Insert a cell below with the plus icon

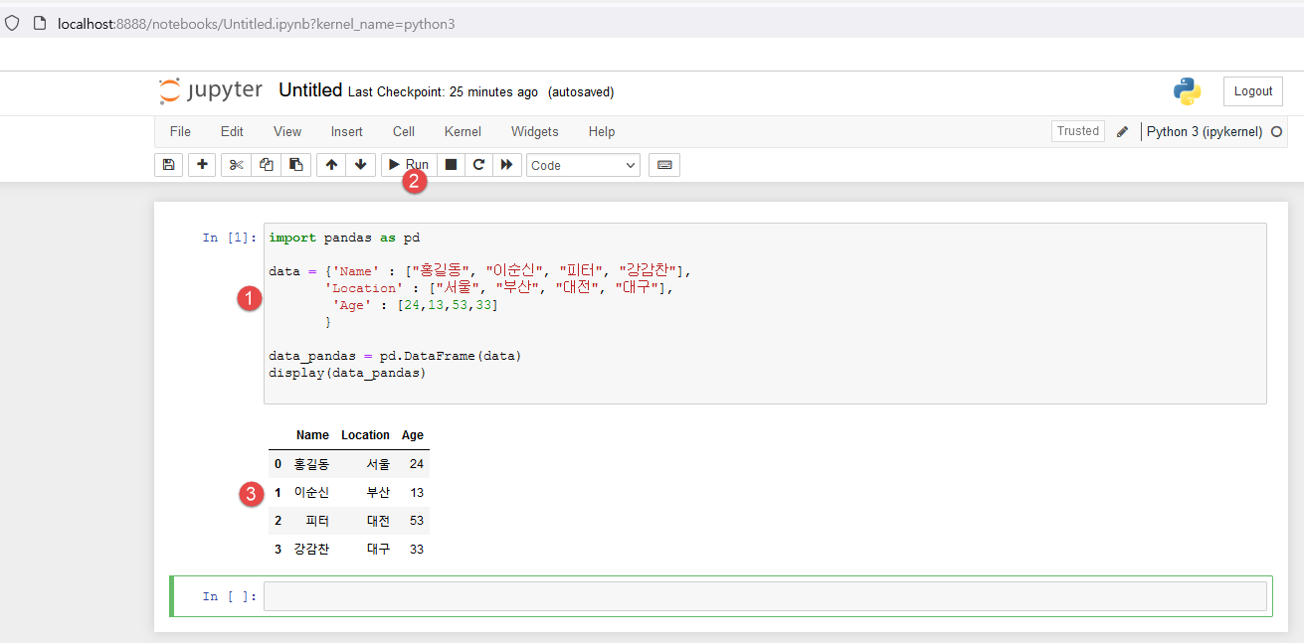pyautogui.click(x=202, y=165)
